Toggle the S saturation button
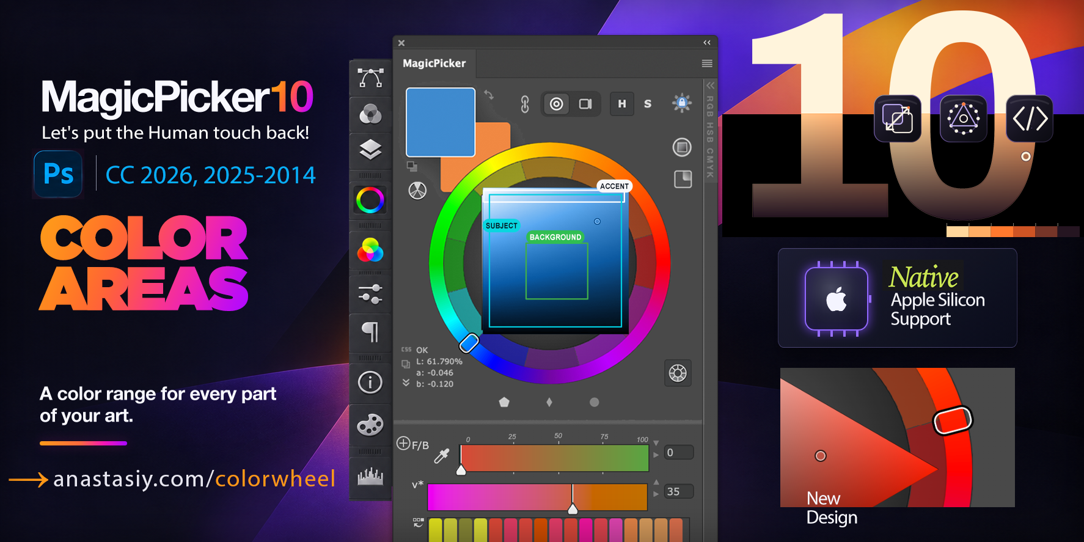Image resolution: width=1084 pixels, height=542 pixels. (x=648, y=104)
